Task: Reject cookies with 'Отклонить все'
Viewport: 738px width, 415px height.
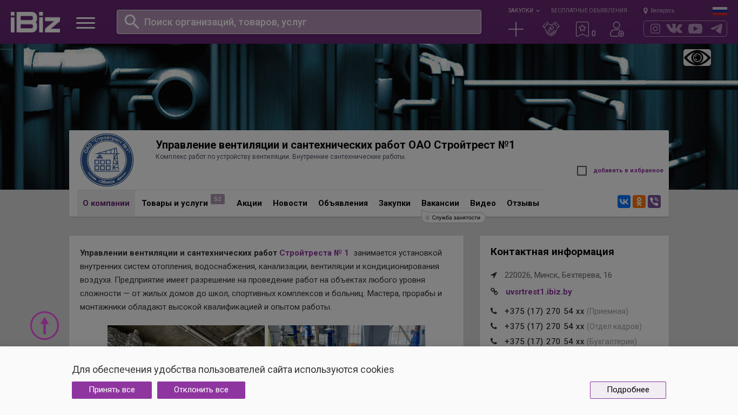Action: tap(201, 390)
